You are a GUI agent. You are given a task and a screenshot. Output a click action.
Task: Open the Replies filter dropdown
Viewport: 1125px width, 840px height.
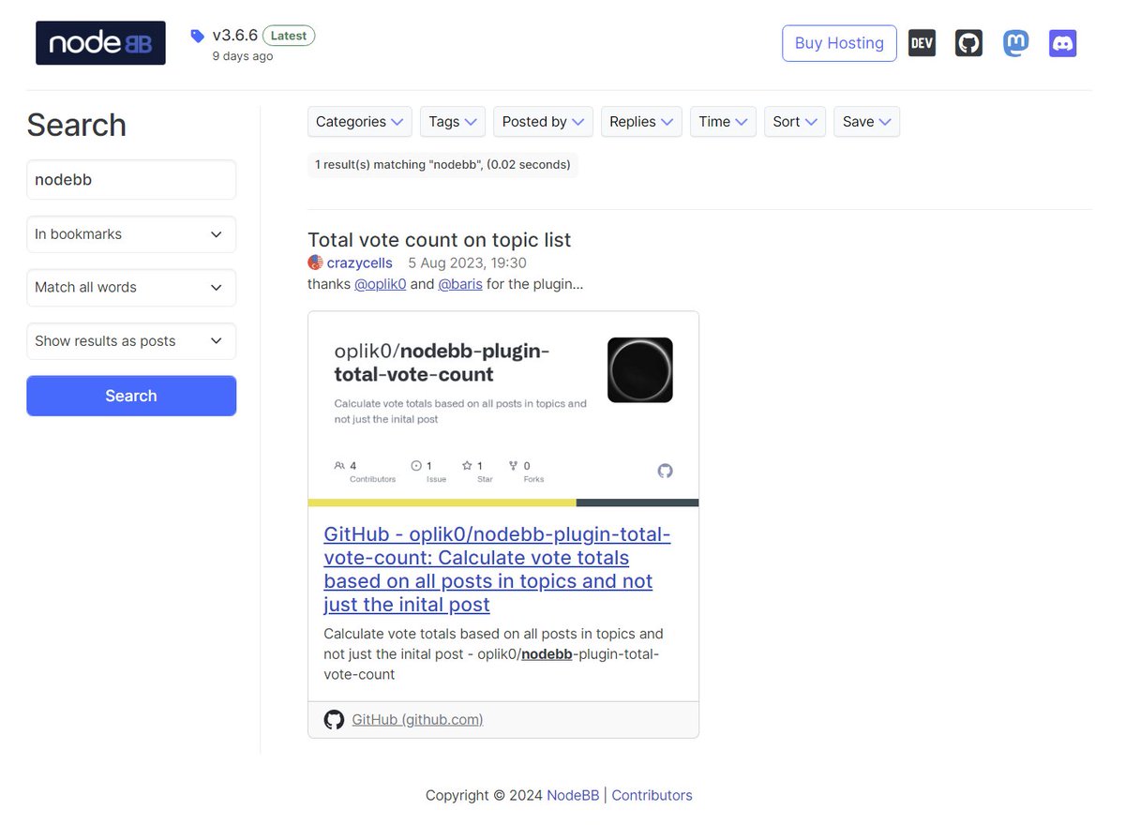click(641, 122)
